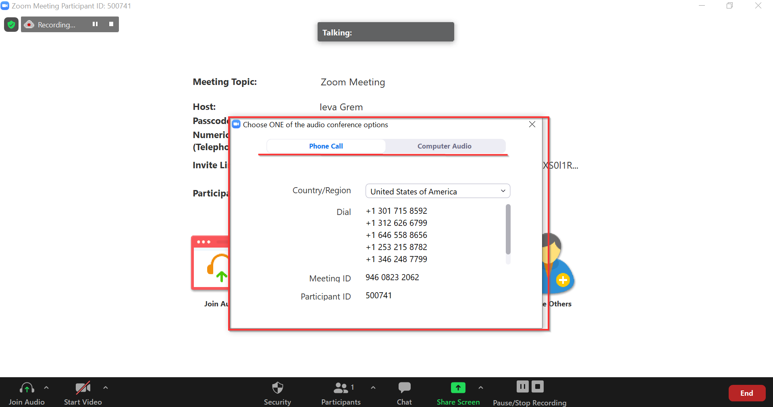
Task: Pause recording in the bottom toolbar
Action: click(522, 387)
